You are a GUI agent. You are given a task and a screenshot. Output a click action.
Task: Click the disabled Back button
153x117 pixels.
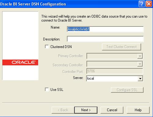tap(63, 110)
